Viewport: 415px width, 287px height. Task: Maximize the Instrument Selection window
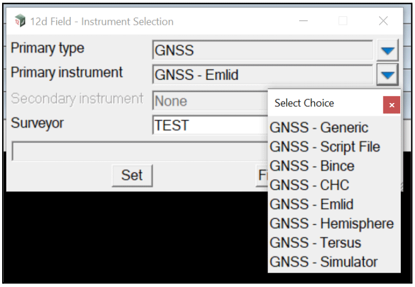[343, 21]
